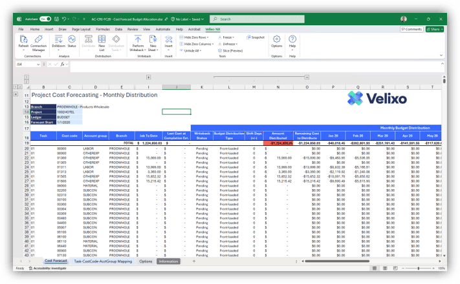Expand the formula bar
The image size is (460, 284).
tap(442, 64)
